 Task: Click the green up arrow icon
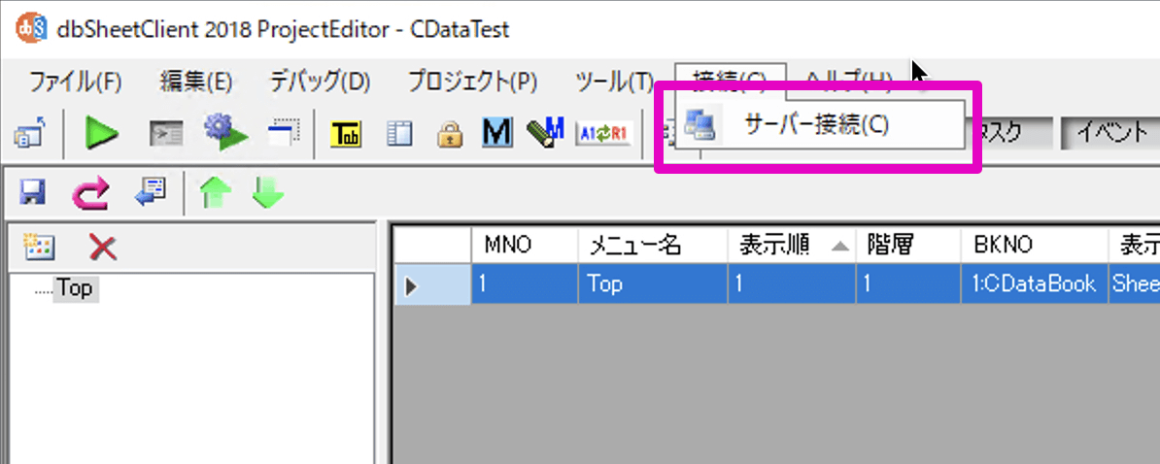tap(216, 194)
